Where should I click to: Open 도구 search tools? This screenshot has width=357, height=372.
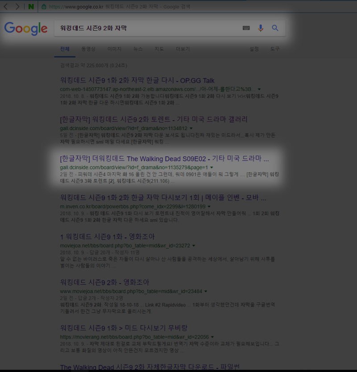[x=275, y=49]
